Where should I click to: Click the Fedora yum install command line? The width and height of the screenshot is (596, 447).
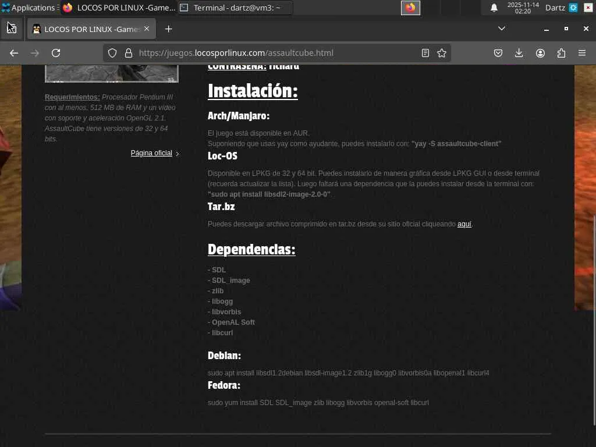(318, 403)
